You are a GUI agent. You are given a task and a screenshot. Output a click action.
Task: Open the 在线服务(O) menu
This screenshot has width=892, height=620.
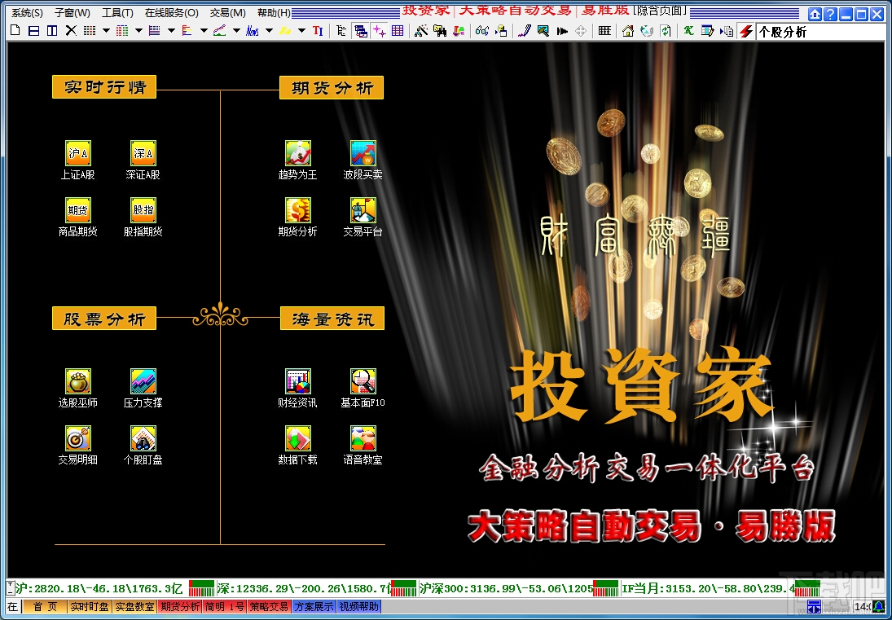click(x=171, y=12)
